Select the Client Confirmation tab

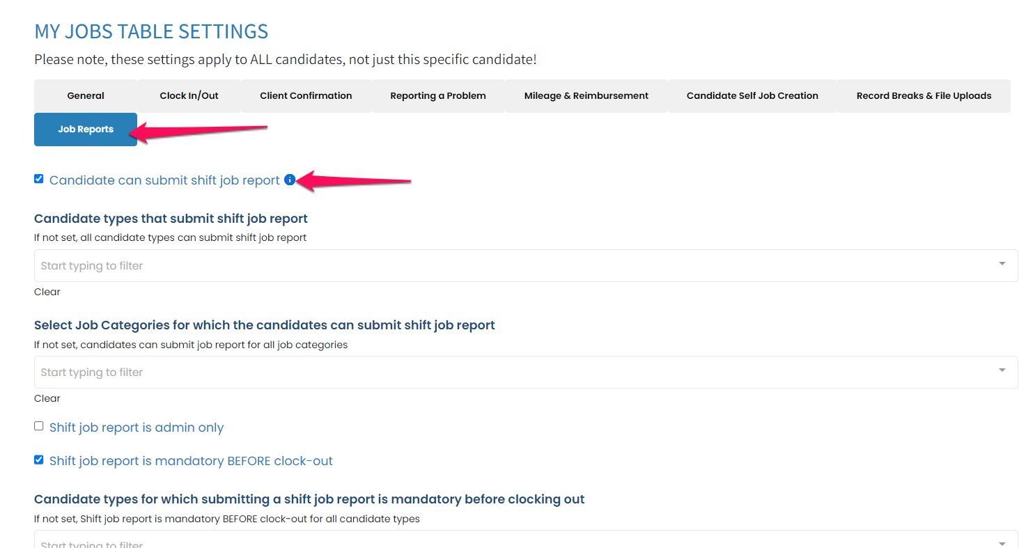tap(306, 96)
